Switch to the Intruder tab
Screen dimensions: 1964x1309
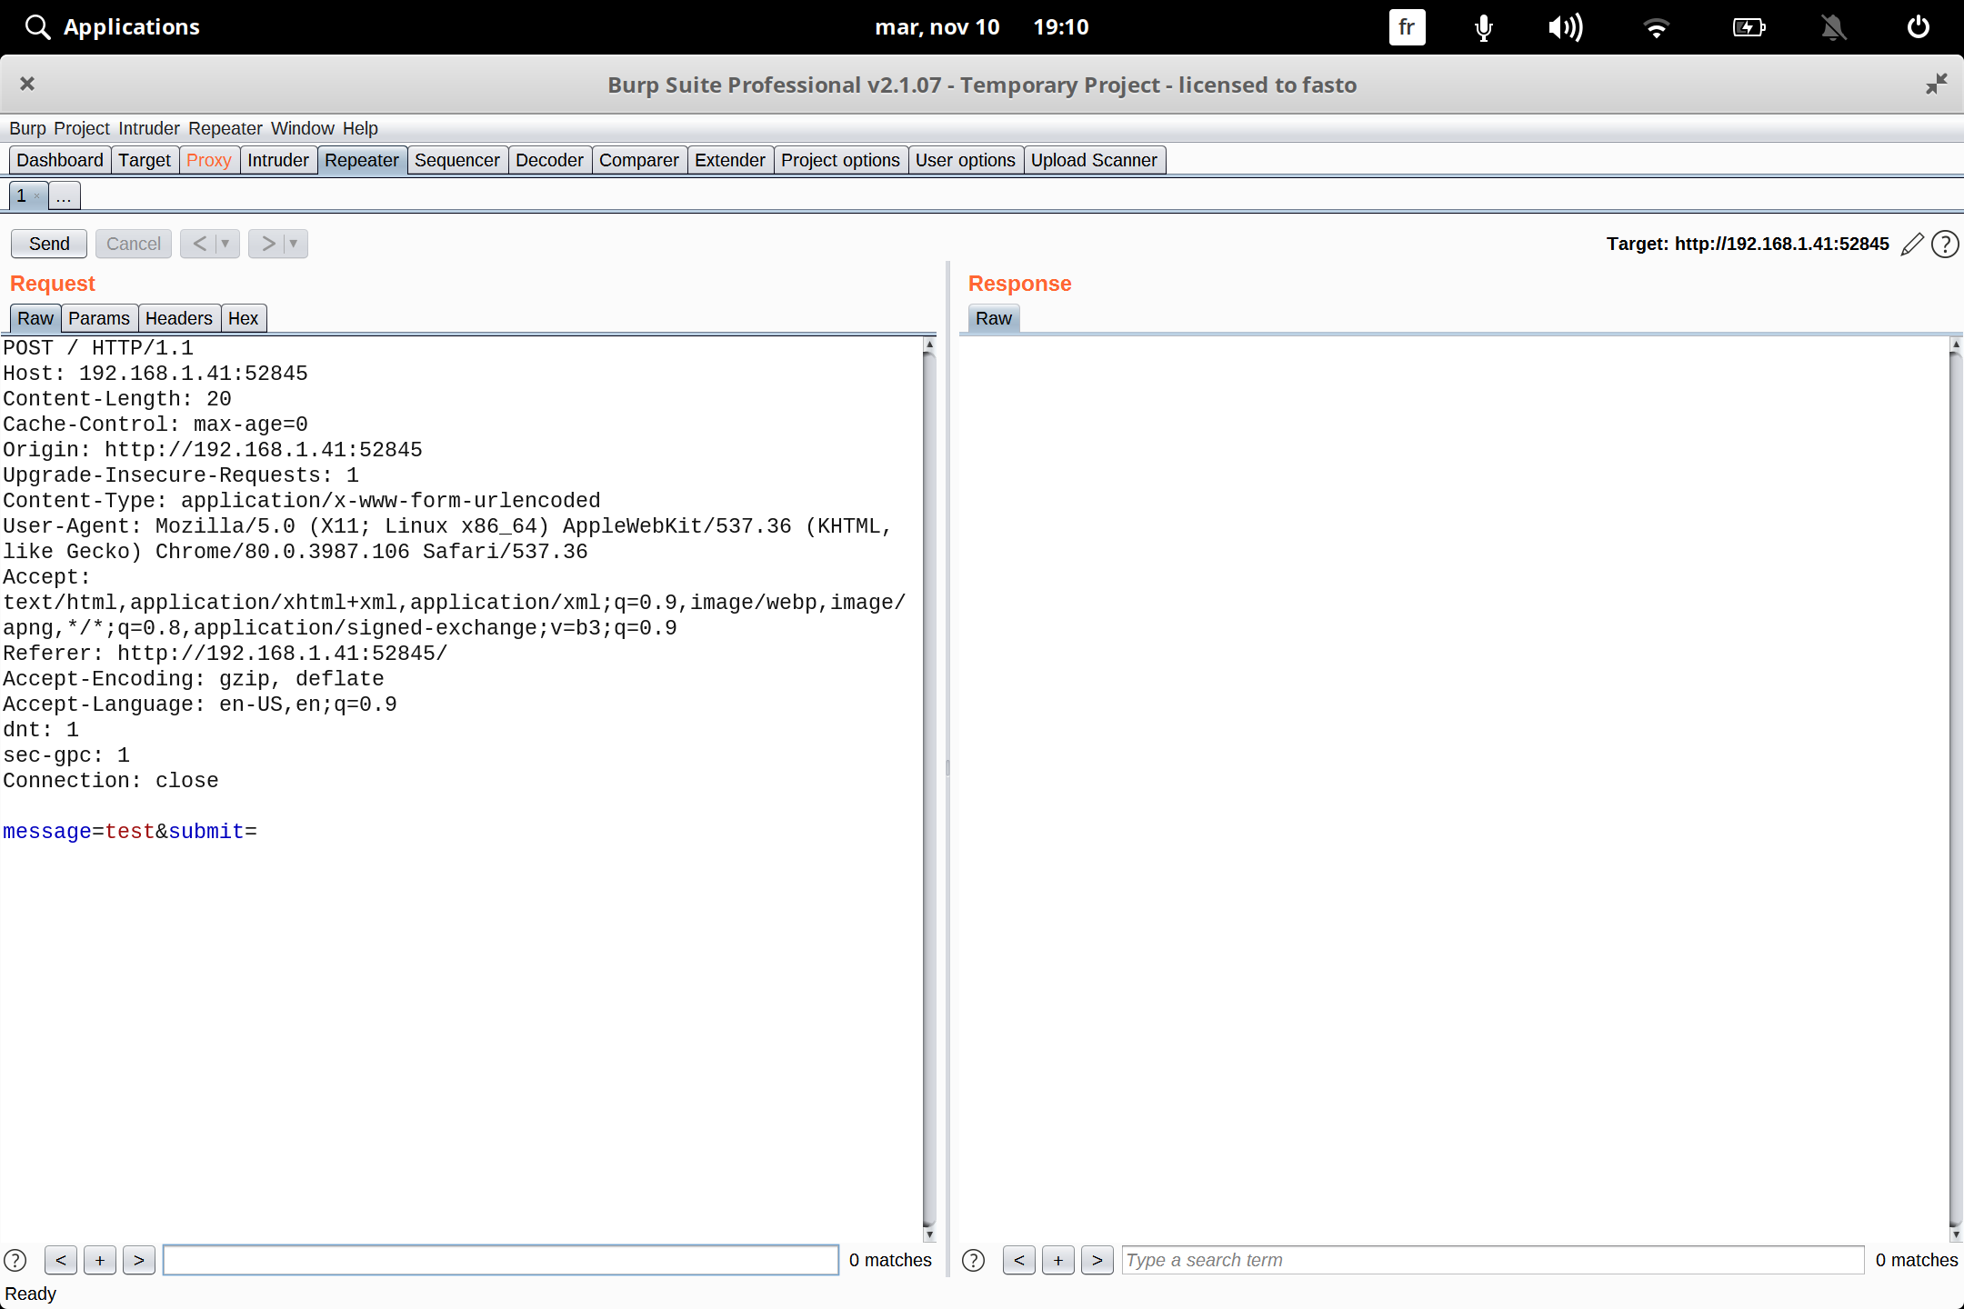277,160
